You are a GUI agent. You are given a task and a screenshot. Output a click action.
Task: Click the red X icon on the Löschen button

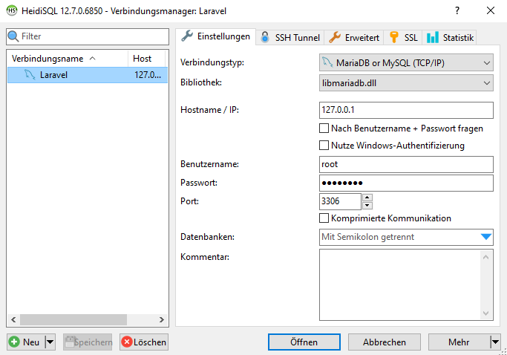tap(127, 342)
